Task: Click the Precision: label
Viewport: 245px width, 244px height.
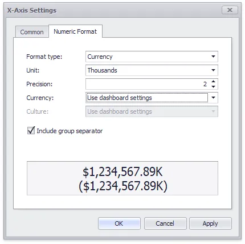Action: point(39,84)
